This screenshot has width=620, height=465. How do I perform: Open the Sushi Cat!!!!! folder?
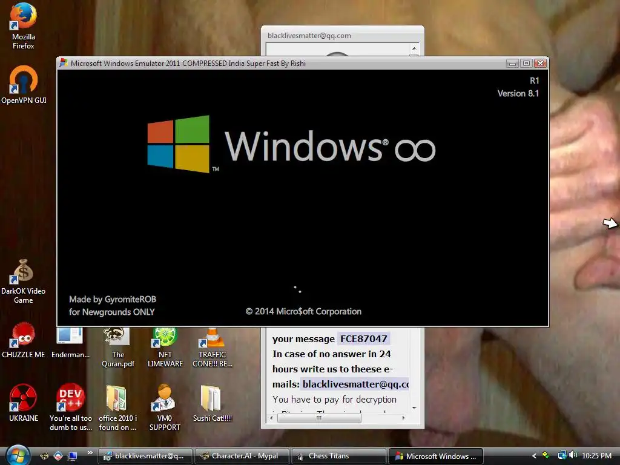pyautogui.click(x=213, y=403)
